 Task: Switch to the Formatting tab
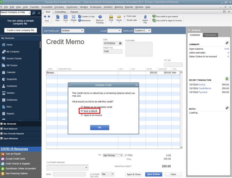pos(60,12)
